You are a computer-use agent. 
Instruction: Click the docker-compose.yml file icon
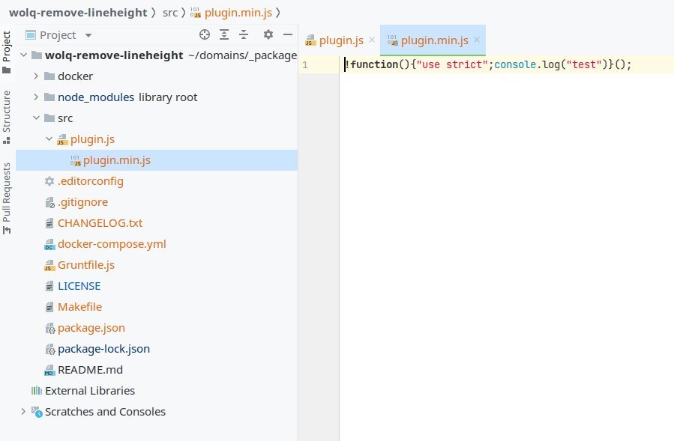pyautogui.click(x=49, y=244)
